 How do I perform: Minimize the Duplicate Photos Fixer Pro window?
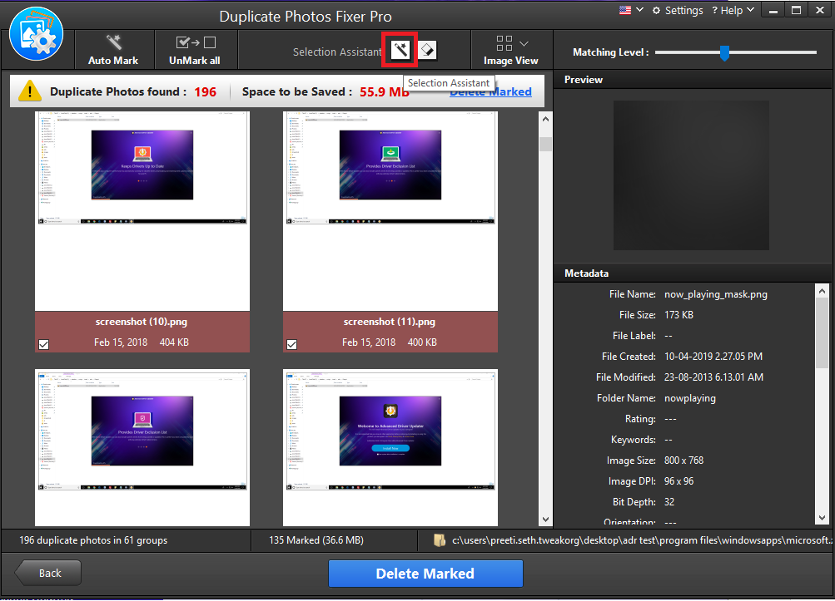pyautogui.click(x=773, y=10)
